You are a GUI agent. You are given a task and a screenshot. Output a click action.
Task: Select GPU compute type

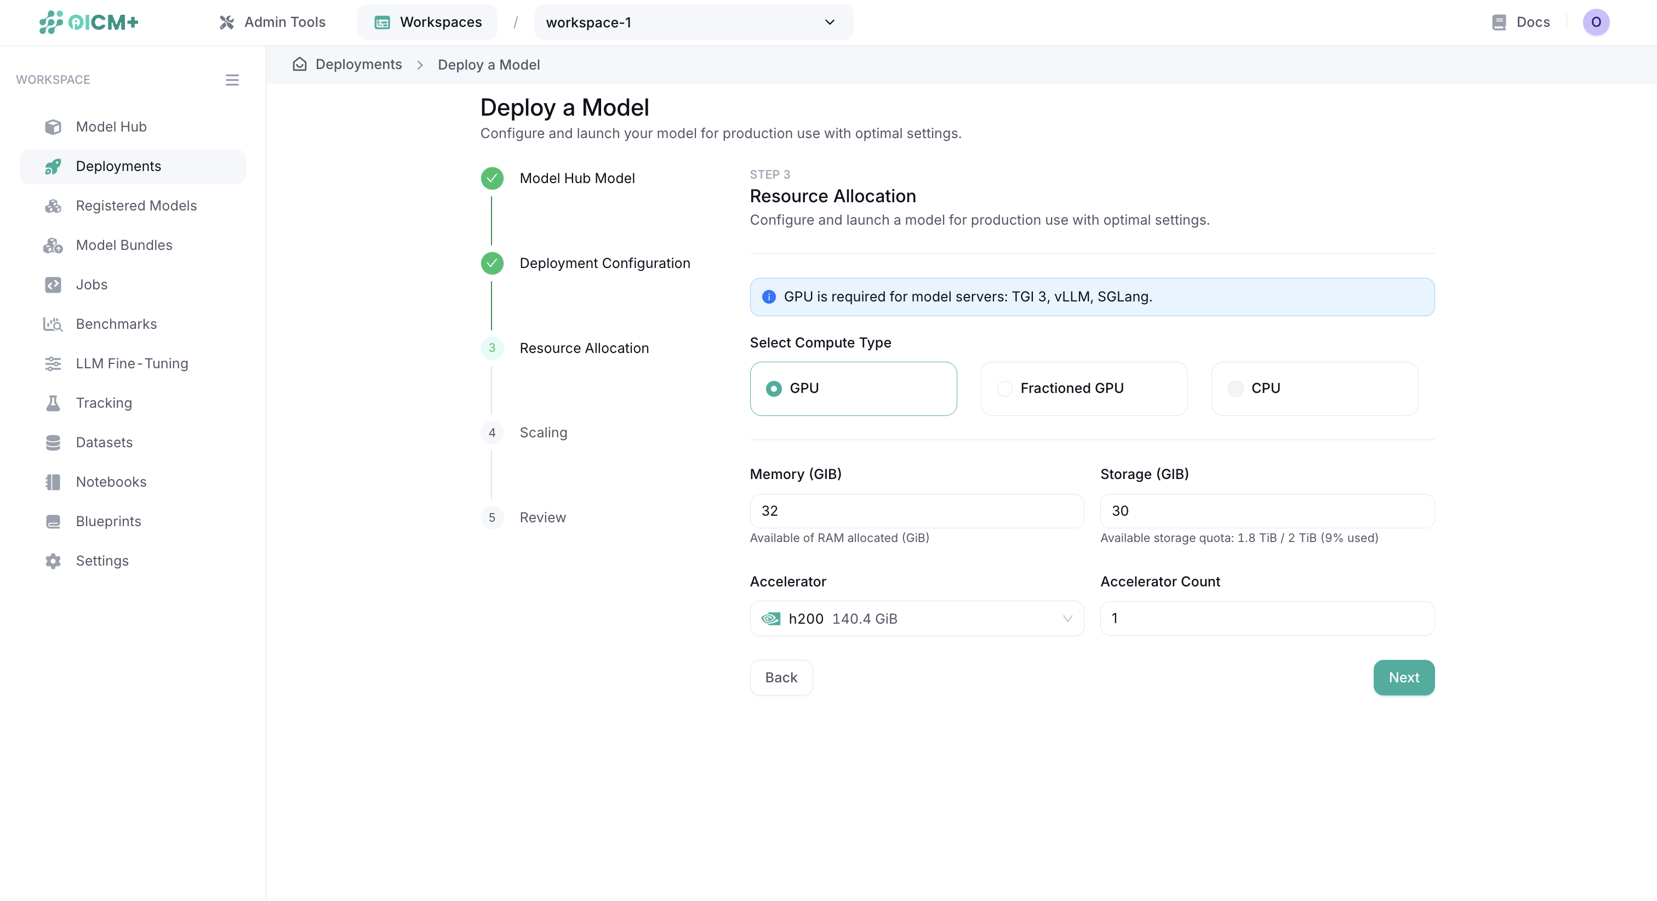(x=853, y=388)
